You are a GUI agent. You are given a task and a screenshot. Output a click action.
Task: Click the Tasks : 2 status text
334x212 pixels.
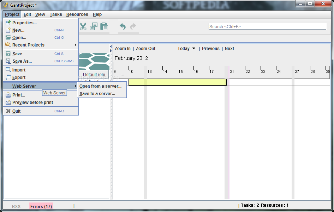pos(250,205)
